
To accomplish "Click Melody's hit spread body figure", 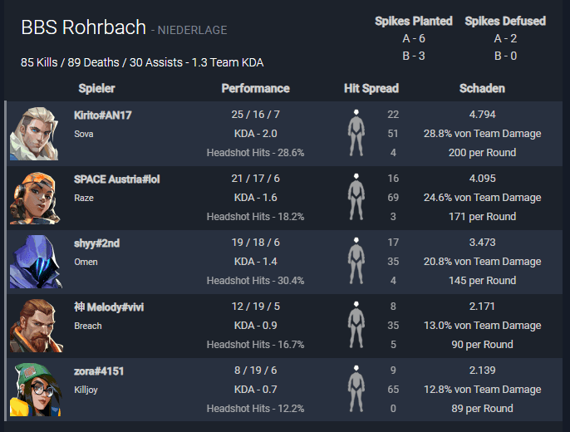I will [356, 325].
